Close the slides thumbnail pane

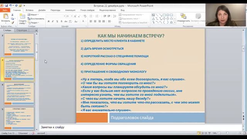[x=36, y=31]
